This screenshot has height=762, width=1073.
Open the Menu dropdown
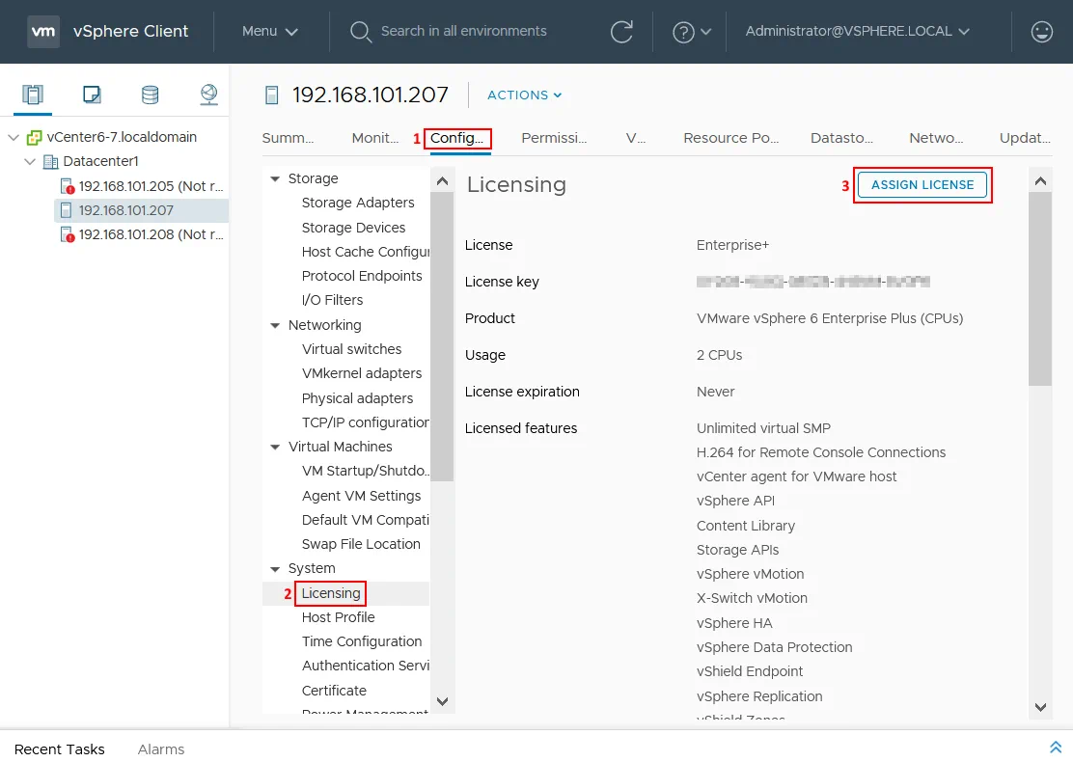269,32
